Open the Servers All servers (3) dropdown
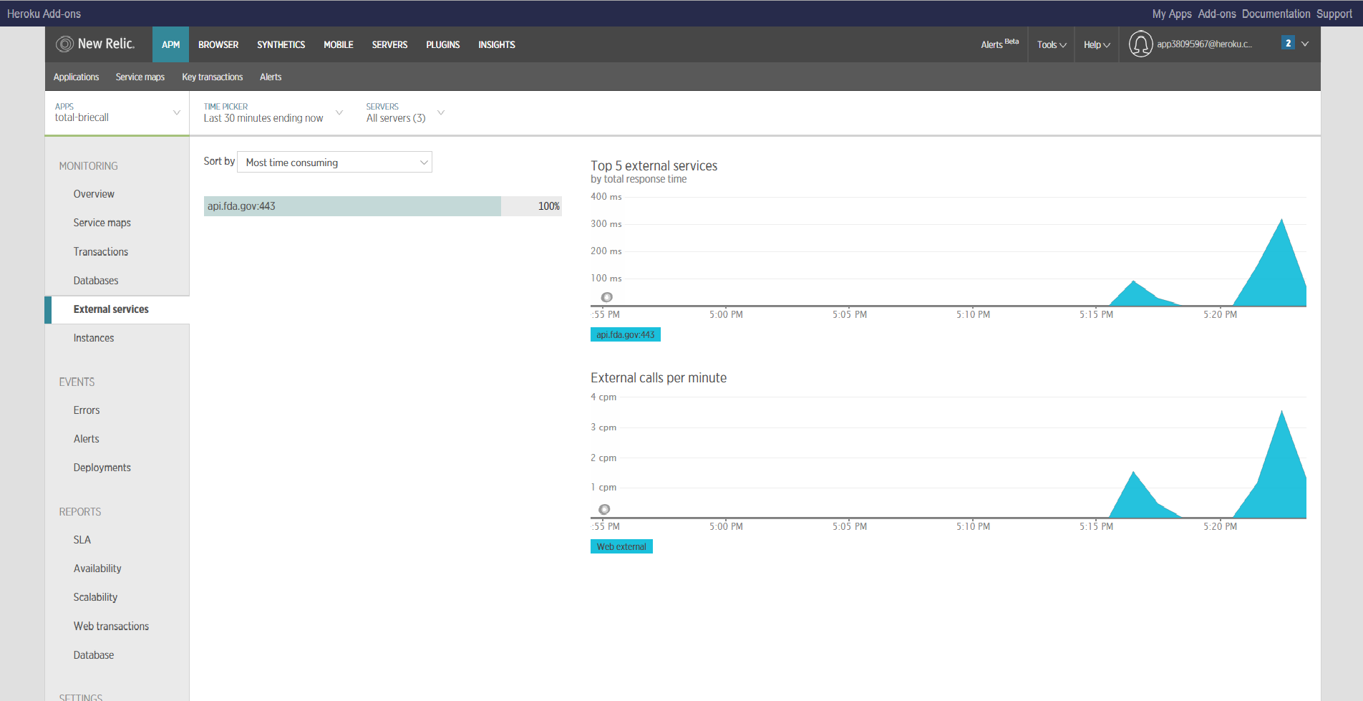Image resolution: width=1363 pixels, height=701 pixels. coord(405,112)
